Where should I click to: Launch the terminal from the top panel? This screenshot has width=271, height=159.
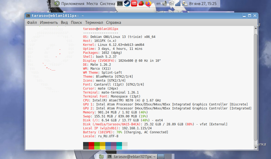(x=120, y=4)
